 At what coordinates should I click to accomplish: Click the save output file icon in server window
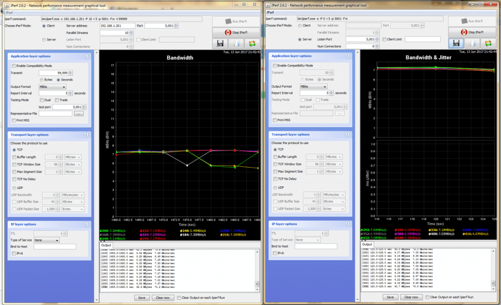point(472,43)
